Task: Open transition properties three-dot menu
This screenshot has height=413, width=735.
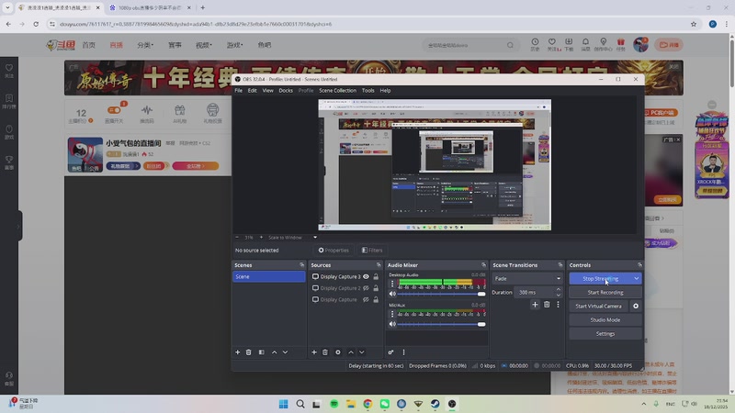Action: 558,305
